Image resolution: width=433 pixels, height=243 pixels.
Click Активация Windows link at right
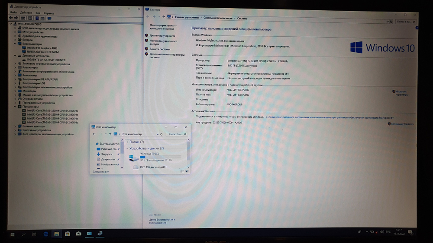click(x=402, y=124)
